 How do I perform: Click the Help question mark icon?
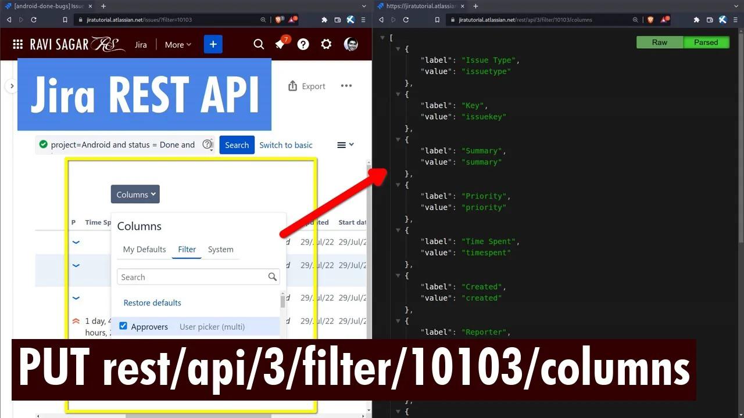[303, 44]
